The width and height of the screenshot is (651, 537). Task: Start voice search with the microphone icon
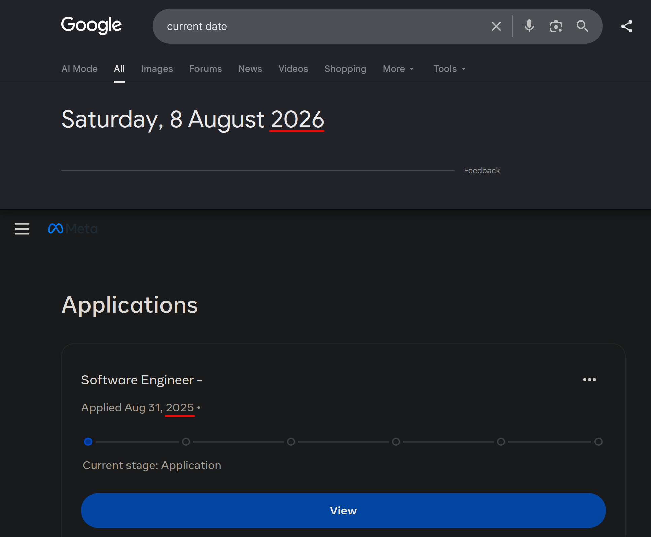(x=529, y=26)
